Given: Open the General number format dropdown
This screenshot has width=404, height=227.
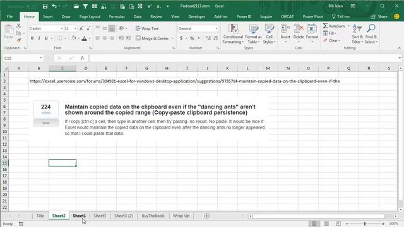Looking at the screenshot, I should [x=217, y=28].
